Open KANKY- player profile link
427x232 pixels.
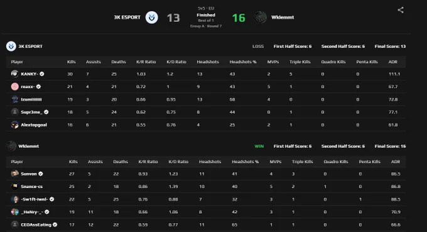click(x=30, y=74)
